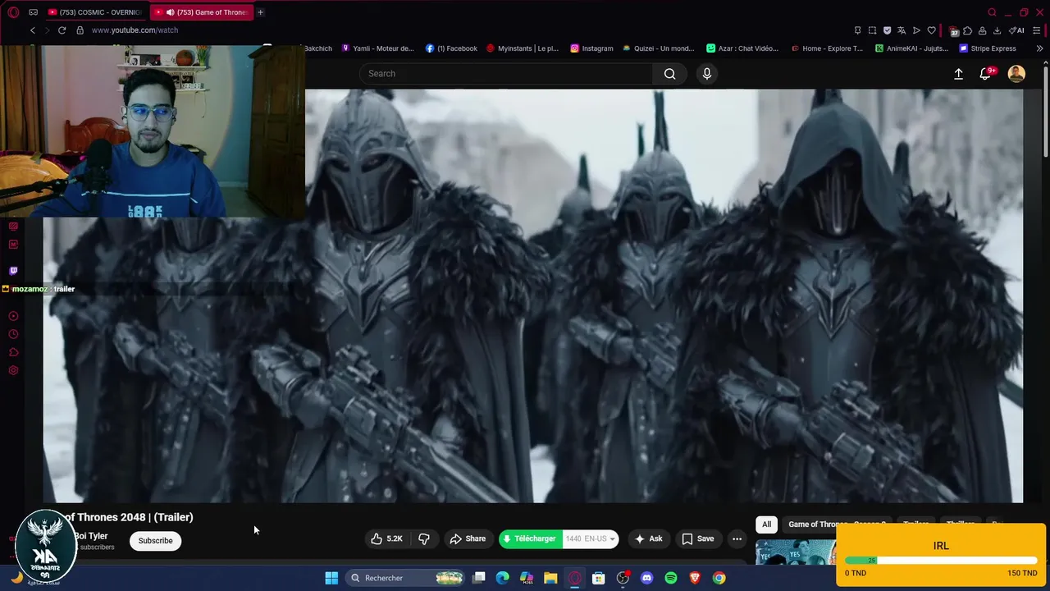This screenshot has width=1050, height=591.
Task: Open YouTube notifications bell
Action: point(986,74)
